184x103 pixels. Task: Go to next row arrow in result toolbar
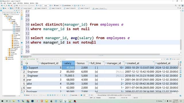click(62, 95)
